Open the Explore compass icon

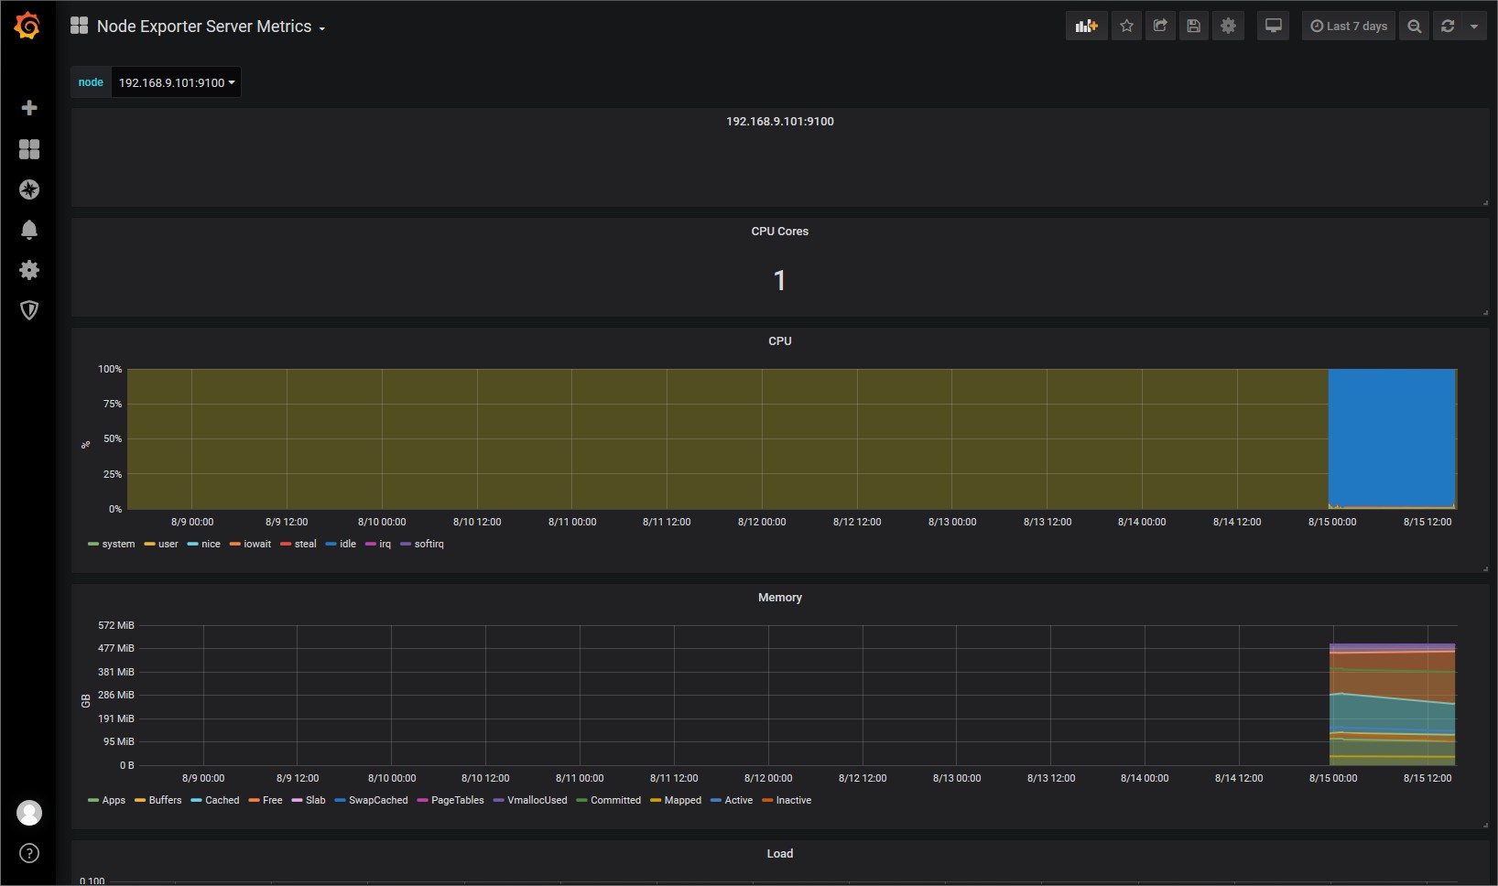click(x=29, y=189)
